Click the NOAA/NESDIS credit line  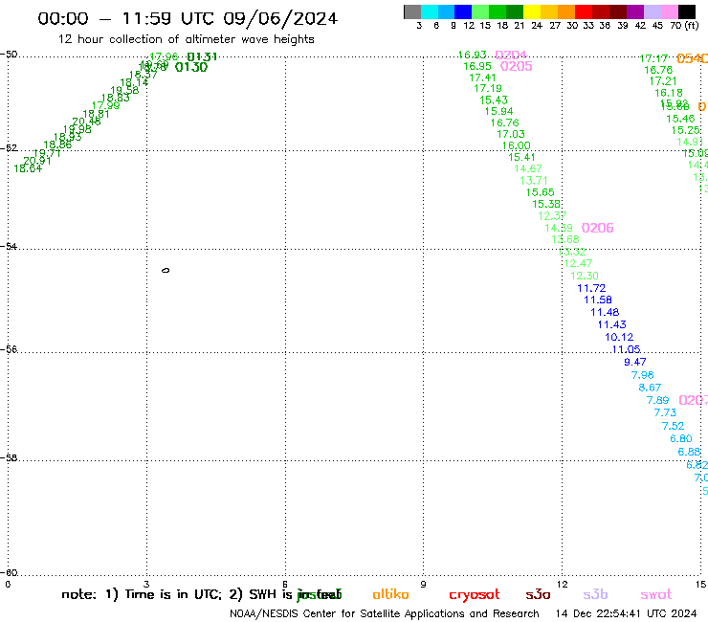coord(385,614)
